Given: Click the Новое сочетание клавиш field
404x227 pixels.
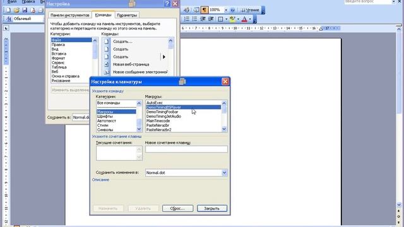Looking at the screenshot, I should tap(186, 149).
